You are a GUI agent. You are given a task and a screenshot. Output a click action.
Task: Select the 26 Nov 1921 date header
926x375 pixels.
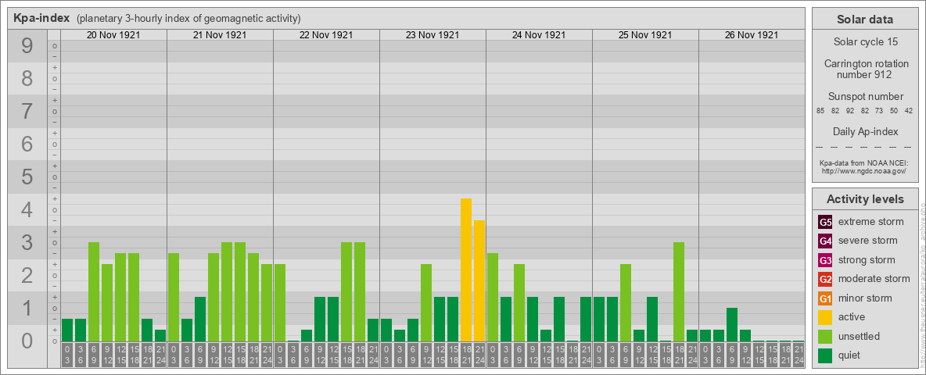click(751, 35)
